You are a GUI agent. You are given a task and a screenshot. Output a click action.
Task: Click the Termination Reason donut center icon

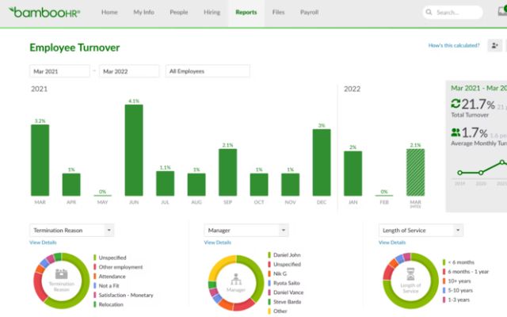pyautogui.click(x=62, y=274)
